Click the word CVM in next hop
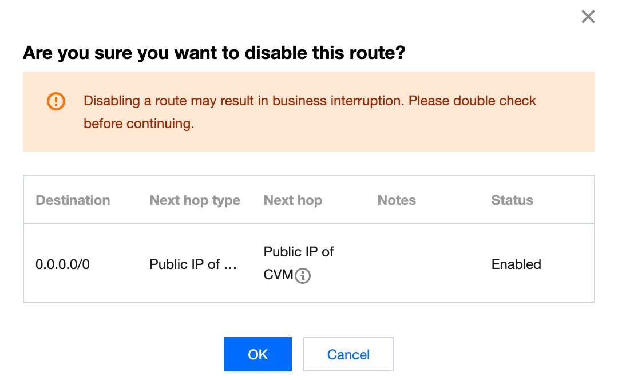Image resolution: width=618 pixels, height=380 pixels. [278, 276]
